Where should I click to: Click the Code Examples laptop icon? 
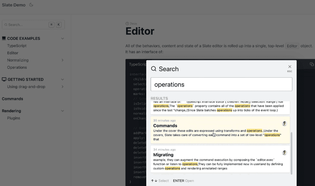(4, 38)
